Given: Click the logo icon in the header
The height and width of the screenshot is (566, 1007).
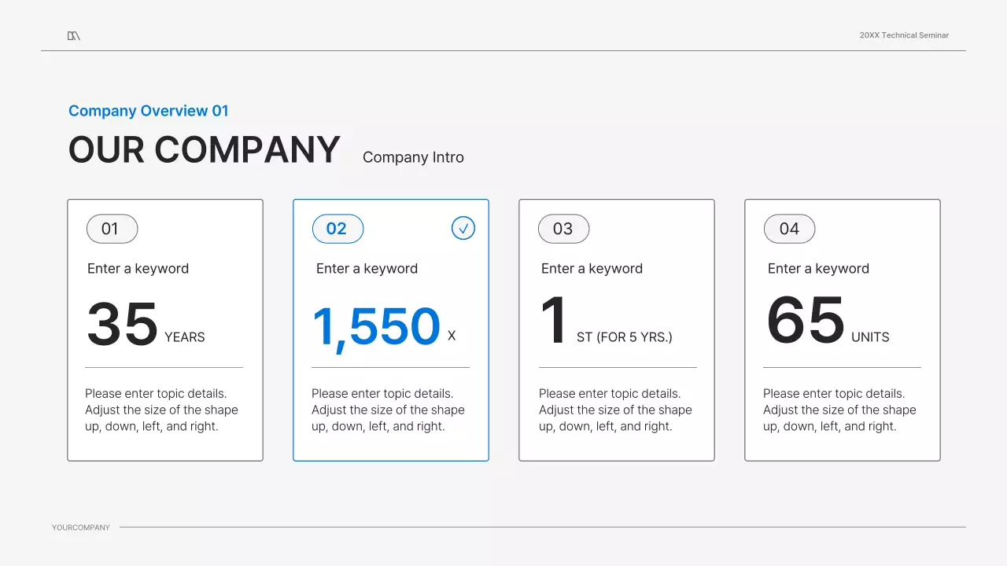Looking at the screenshot, I should [74, 35].
